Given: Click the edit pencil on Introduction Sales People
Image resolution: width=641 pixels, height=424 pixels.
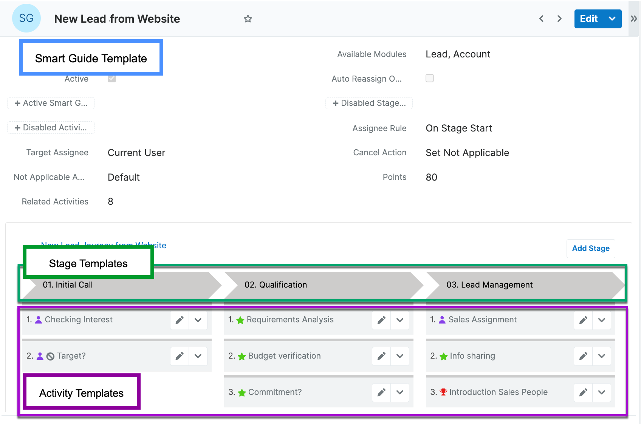Looking at the screenshot, I should coord(583,392).
